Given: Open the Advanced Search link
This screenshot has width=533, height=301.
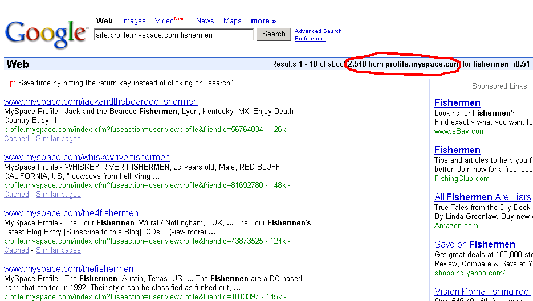Looking at the screenshot, I should pyautogui.click(x=318, y=31).
